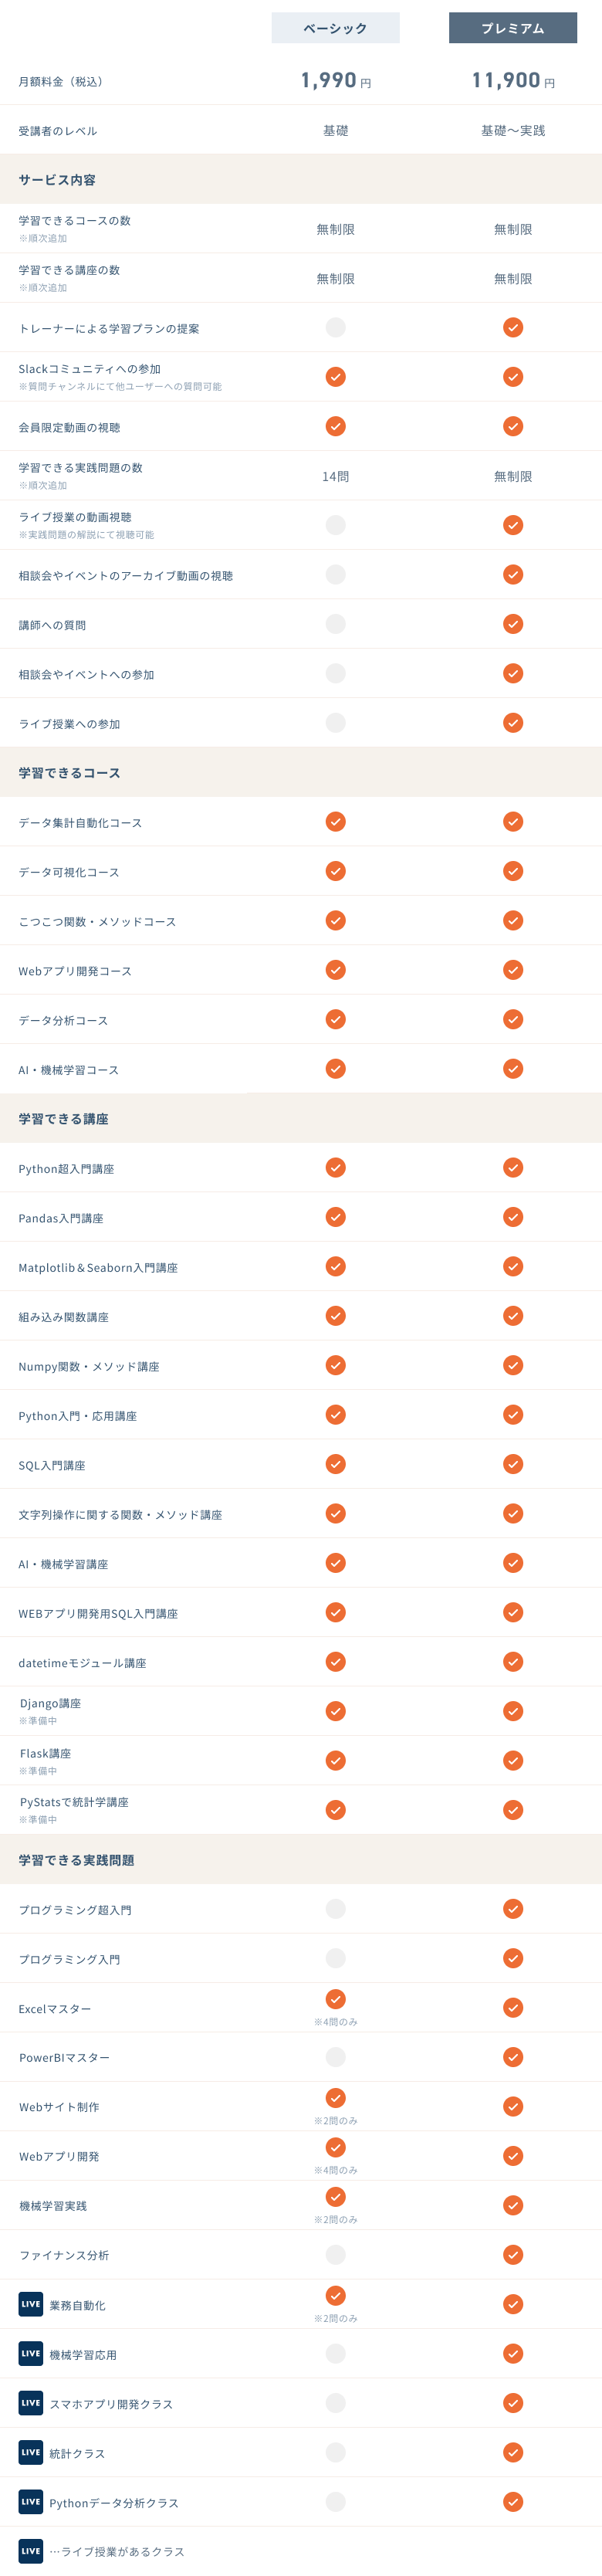Click premium checkmark for トレーナーによる学習プランの提案
The height and width of the screenshot is (2576, 602).
point(513,328)
